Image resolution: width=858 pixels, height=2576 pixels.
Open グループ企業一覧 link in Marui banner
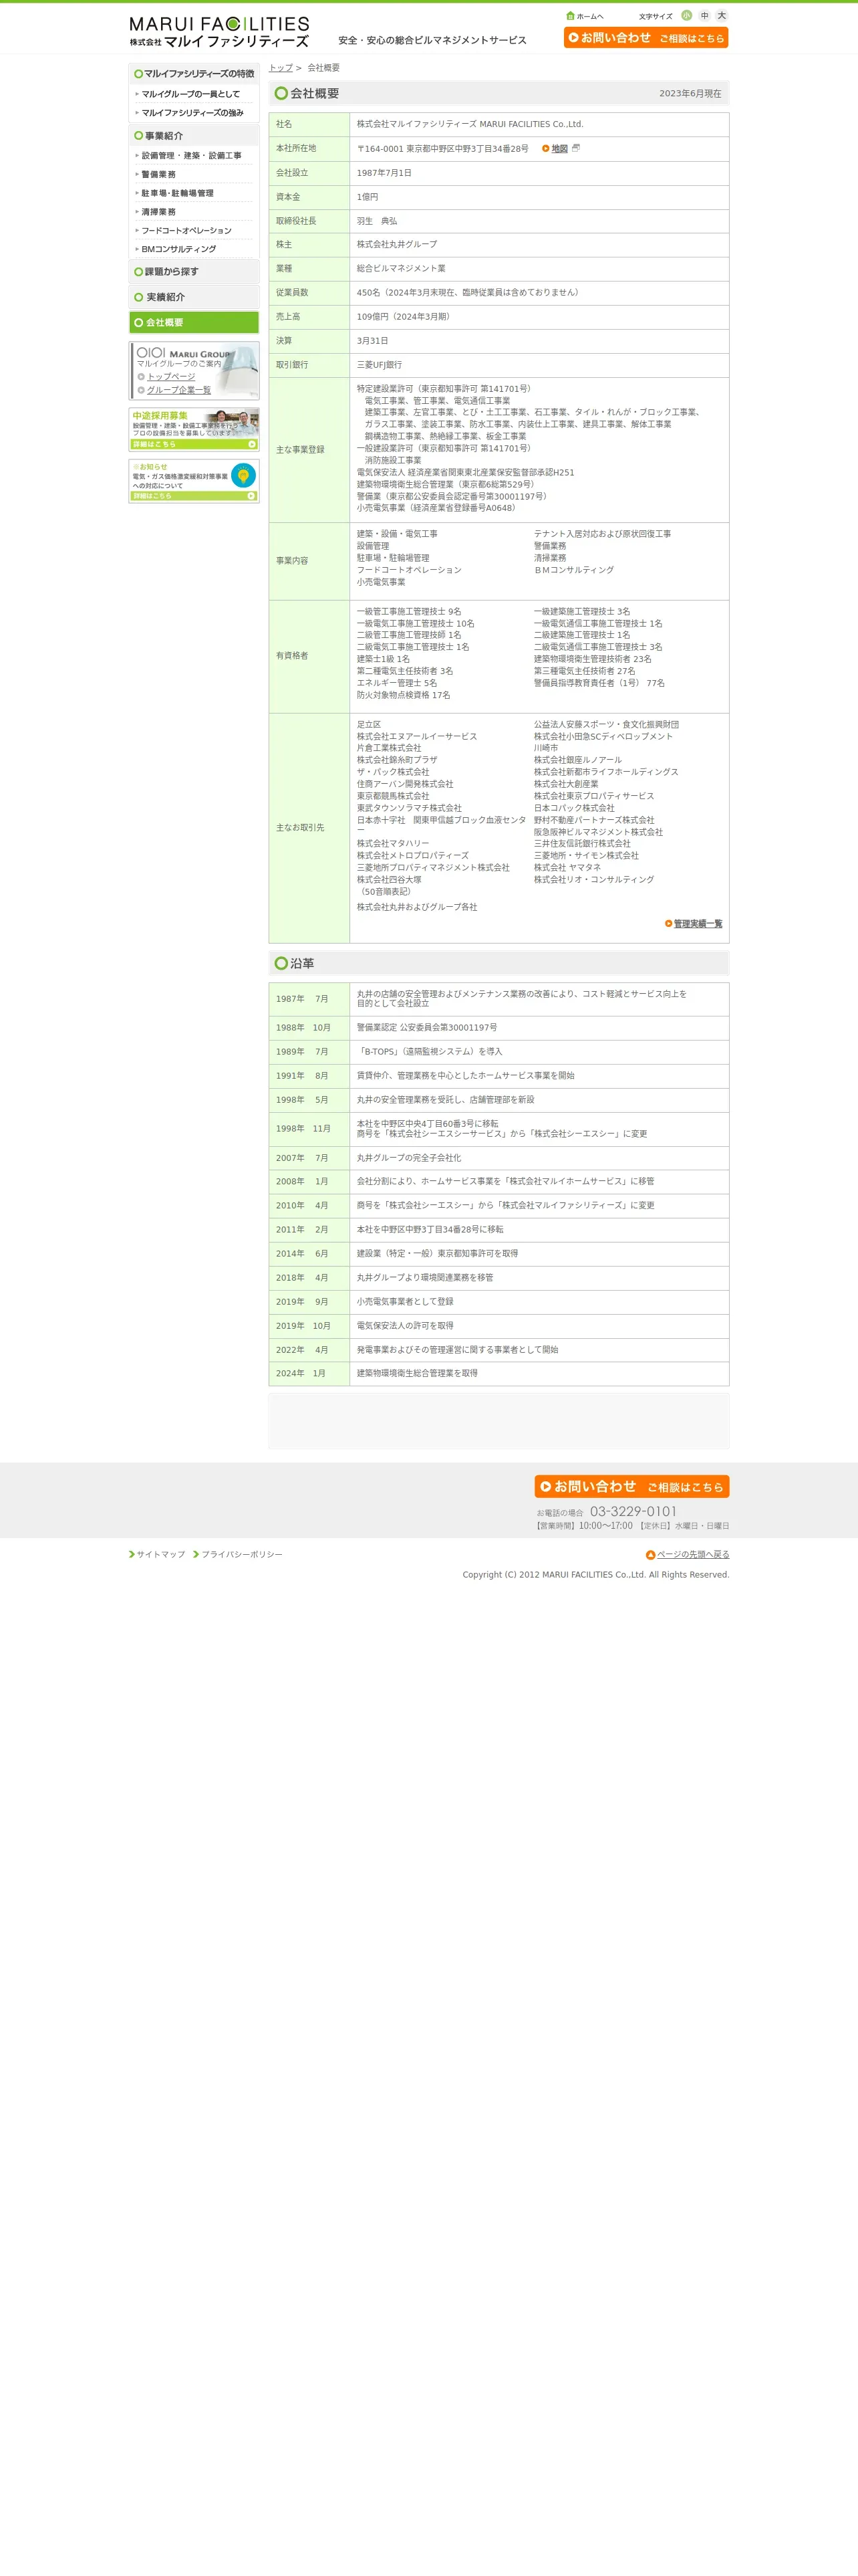pyautogui.click(x=179, y=390)
